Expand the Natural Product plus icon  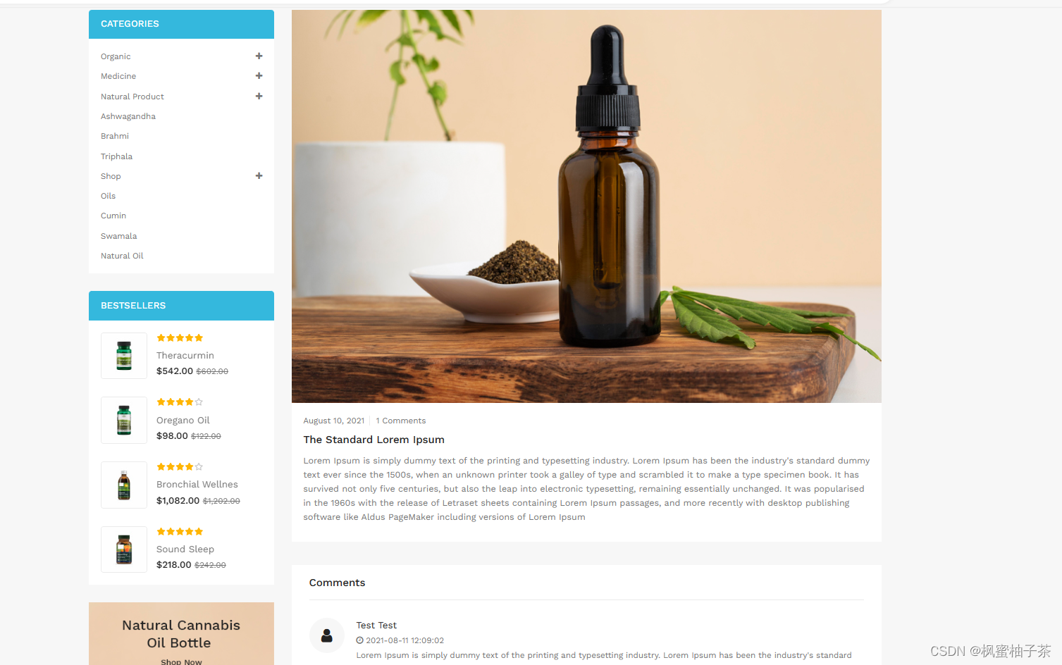(259, 96)
